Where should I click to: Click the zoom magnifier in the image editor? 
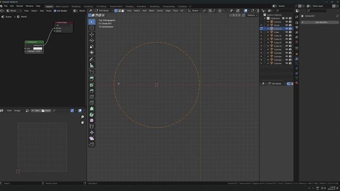[82, 117]
